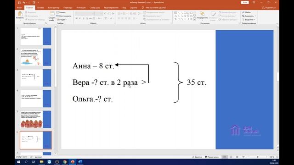
Task: Click '35 ст.' text on slide
Action: pyautogui.click(x=197, y=82)
